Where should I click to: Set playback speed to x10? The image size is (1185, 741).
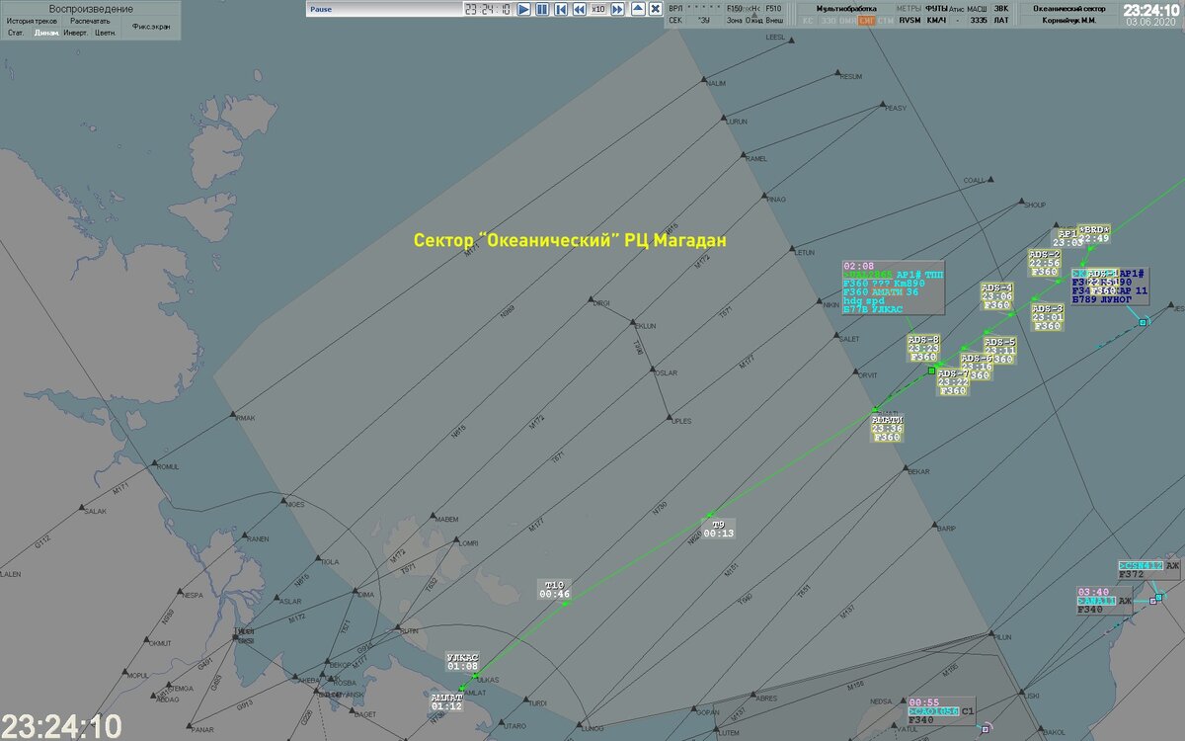pyautogui.click(x=598, y=9)
